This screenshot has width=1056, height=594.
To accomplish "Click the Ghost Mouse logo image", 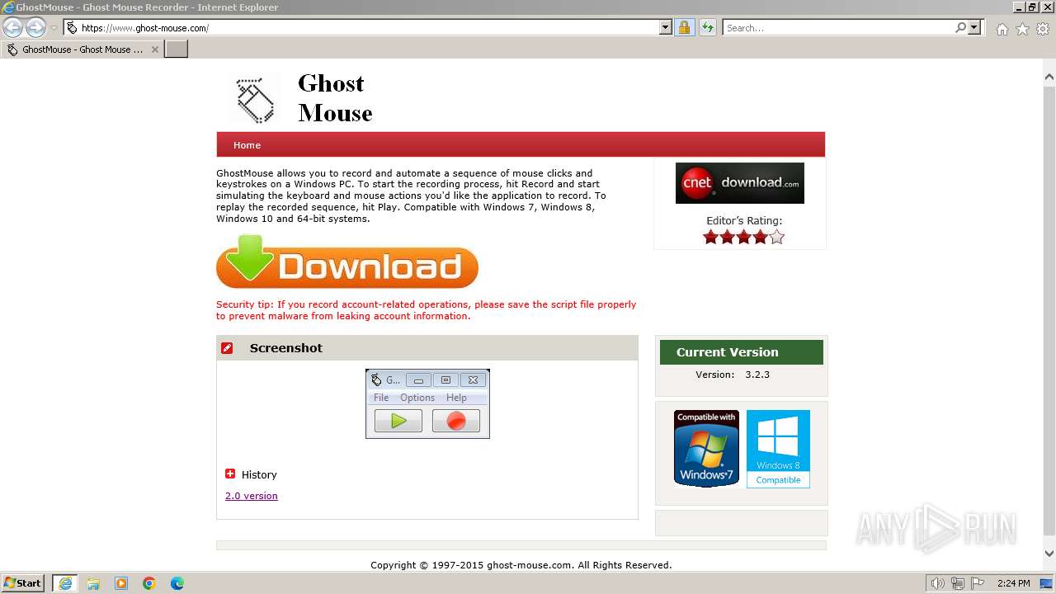I will [255, 101].
